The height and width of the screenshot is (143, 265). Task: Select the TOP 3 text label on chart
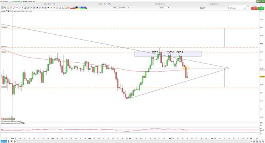180,52
